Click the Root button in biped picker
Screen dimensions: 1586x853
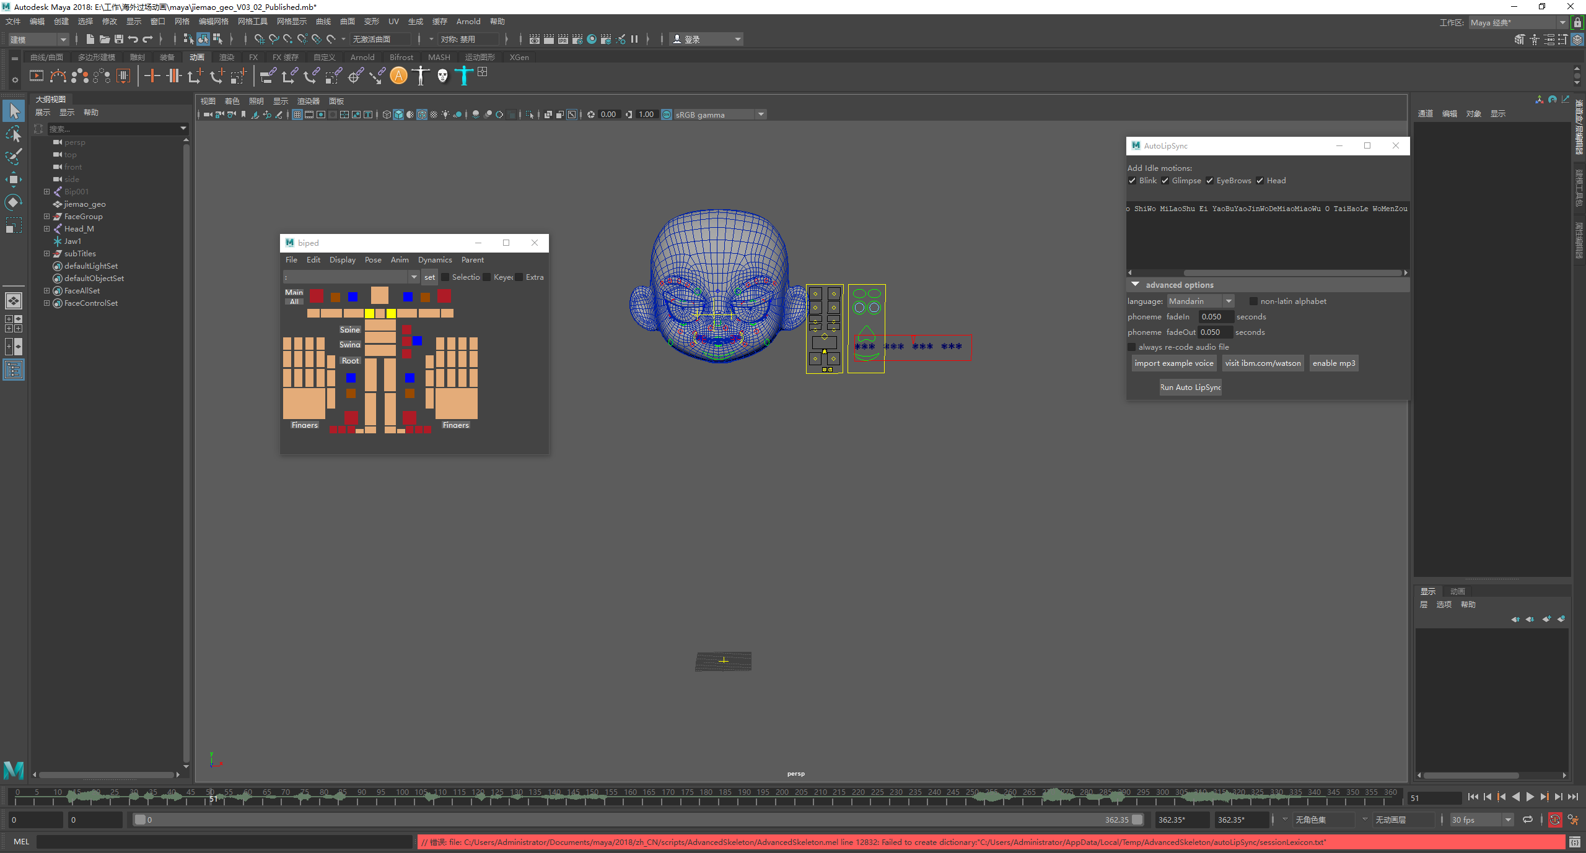click(350, 361)
